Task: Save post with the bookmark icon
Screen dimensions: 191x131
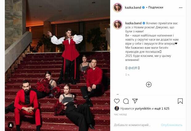Action: tap(180, 101)
